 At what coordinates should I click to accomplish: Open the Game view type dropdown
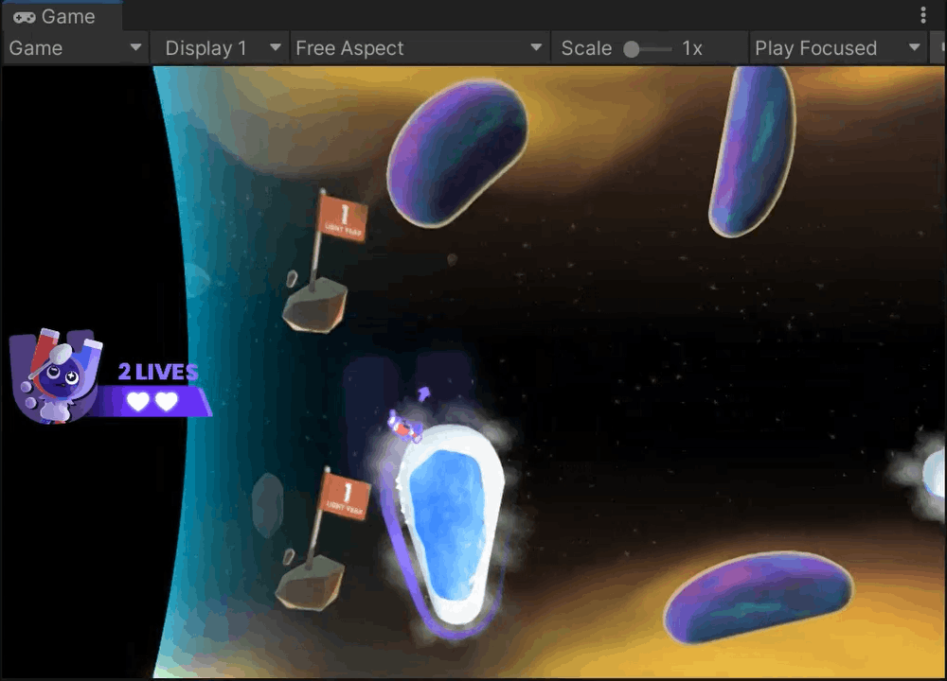click(75, 48)
